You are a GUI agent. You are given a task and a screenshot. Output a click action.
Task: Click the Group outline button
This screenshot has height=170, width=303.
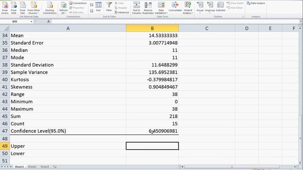(x=200, y=8)
